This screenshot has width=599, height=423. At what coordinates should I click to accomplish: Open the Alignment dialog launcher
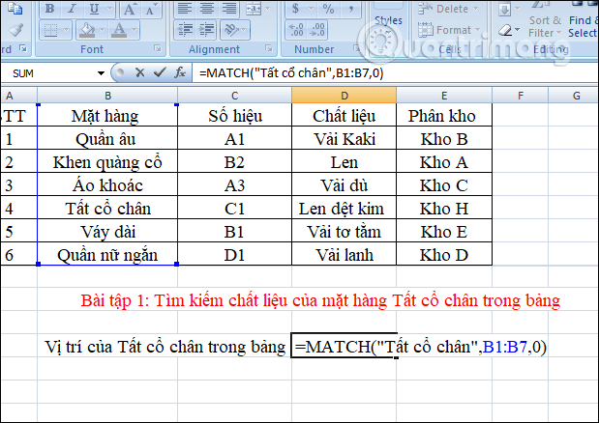click(x=269, y=48)
